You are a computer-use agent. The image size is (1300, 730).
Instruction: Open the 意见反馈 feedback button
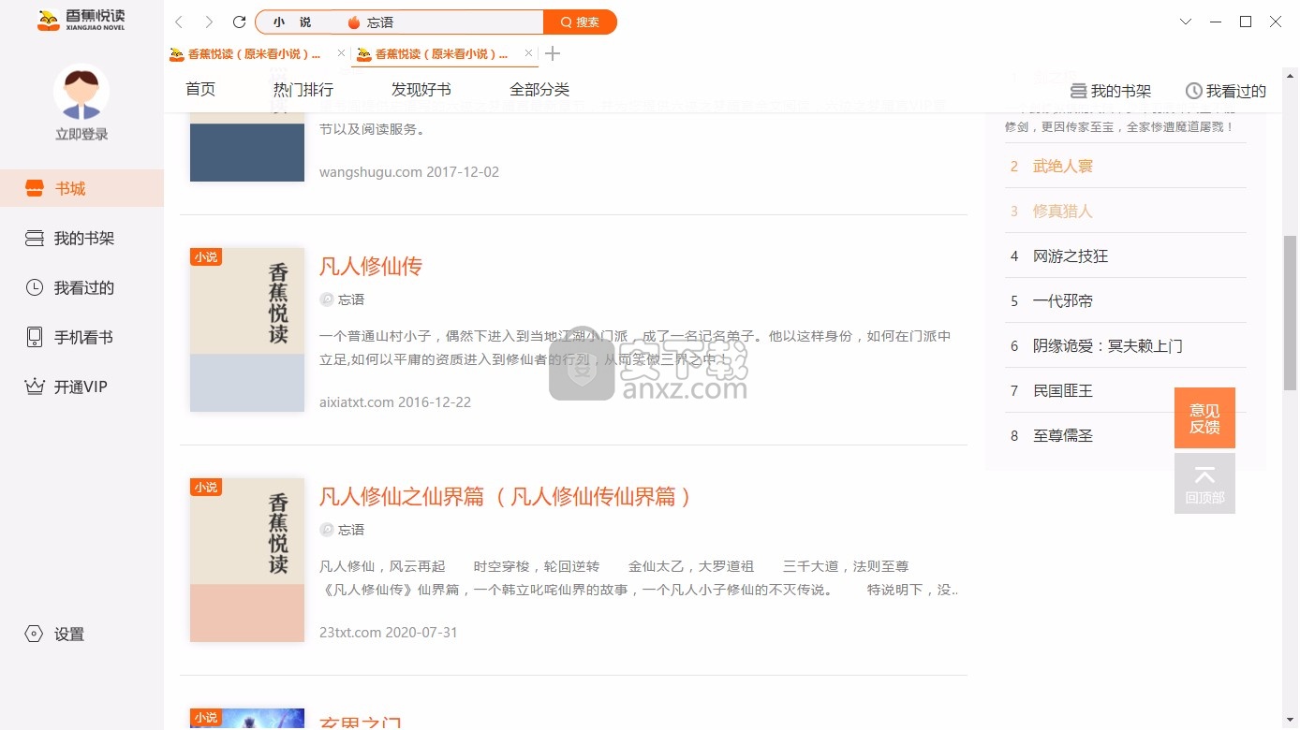click(1204, 417)
